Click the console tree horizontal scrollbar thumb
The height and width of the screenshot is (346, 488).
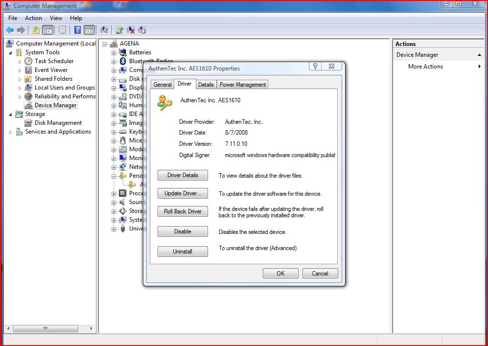pyautogui.click(x=46, y=328)
